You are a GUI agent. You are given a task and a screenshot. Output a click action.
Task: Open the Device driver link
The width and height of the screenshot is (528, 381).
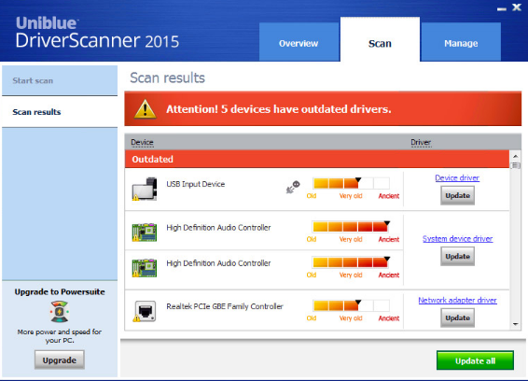point(457,177)
